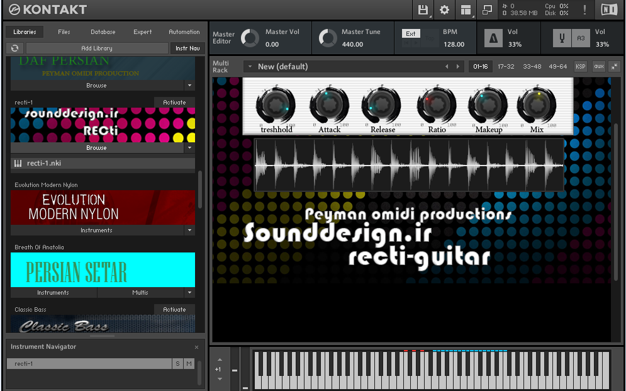Click the Makeup knob
The height and width of the screenshot is (391, 626).
coord(488,105)
